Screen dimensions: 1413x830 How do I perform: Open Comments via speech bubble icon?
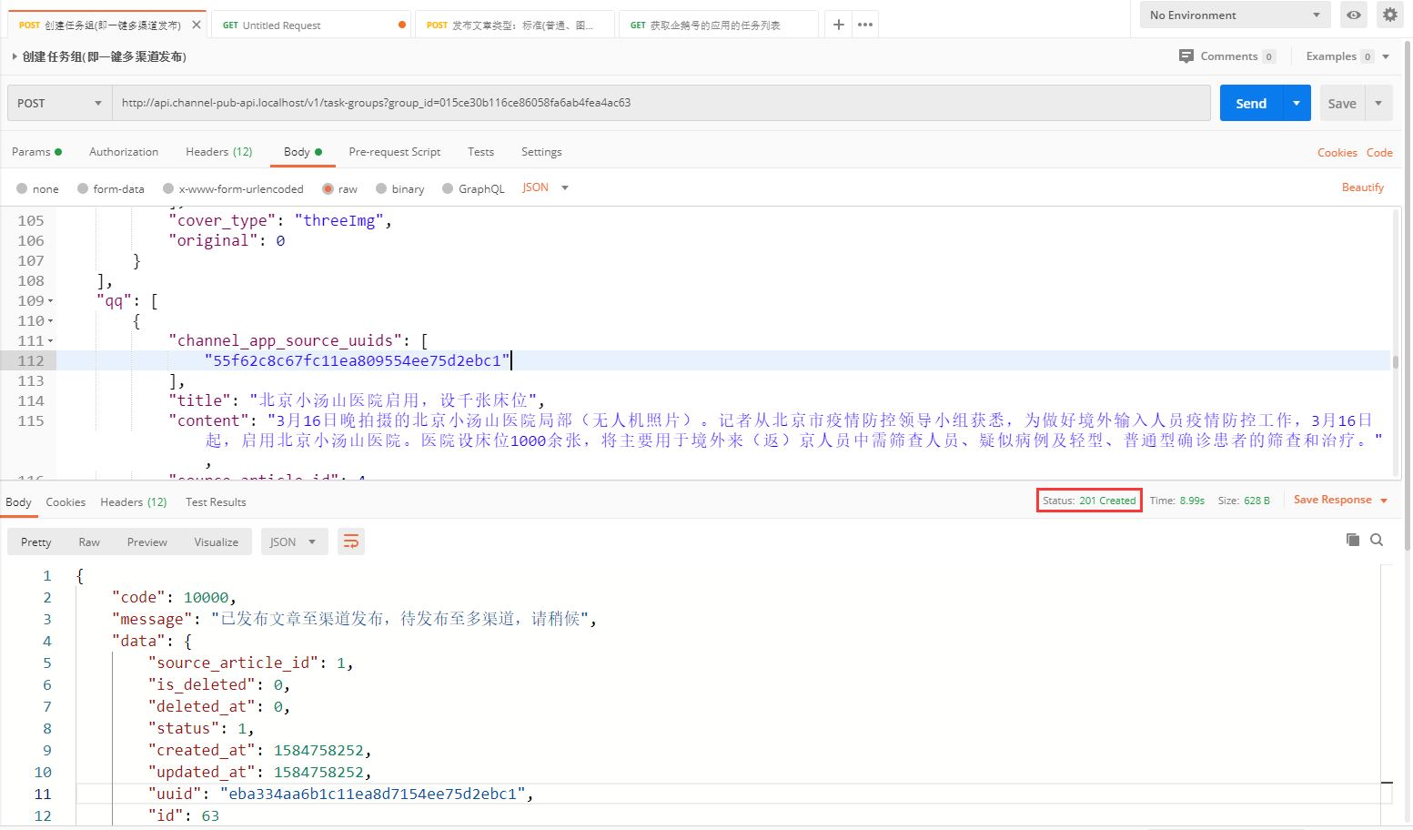point(1186,56)
